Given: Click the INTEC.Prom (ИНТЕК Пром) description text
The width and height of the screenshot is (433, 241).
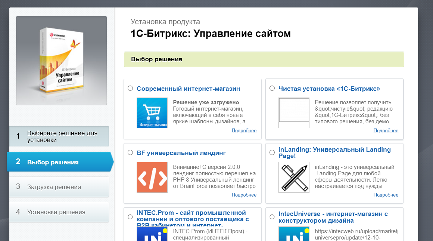Looking at the screenshot, I should pyautogui.click(x=210, y=234).
